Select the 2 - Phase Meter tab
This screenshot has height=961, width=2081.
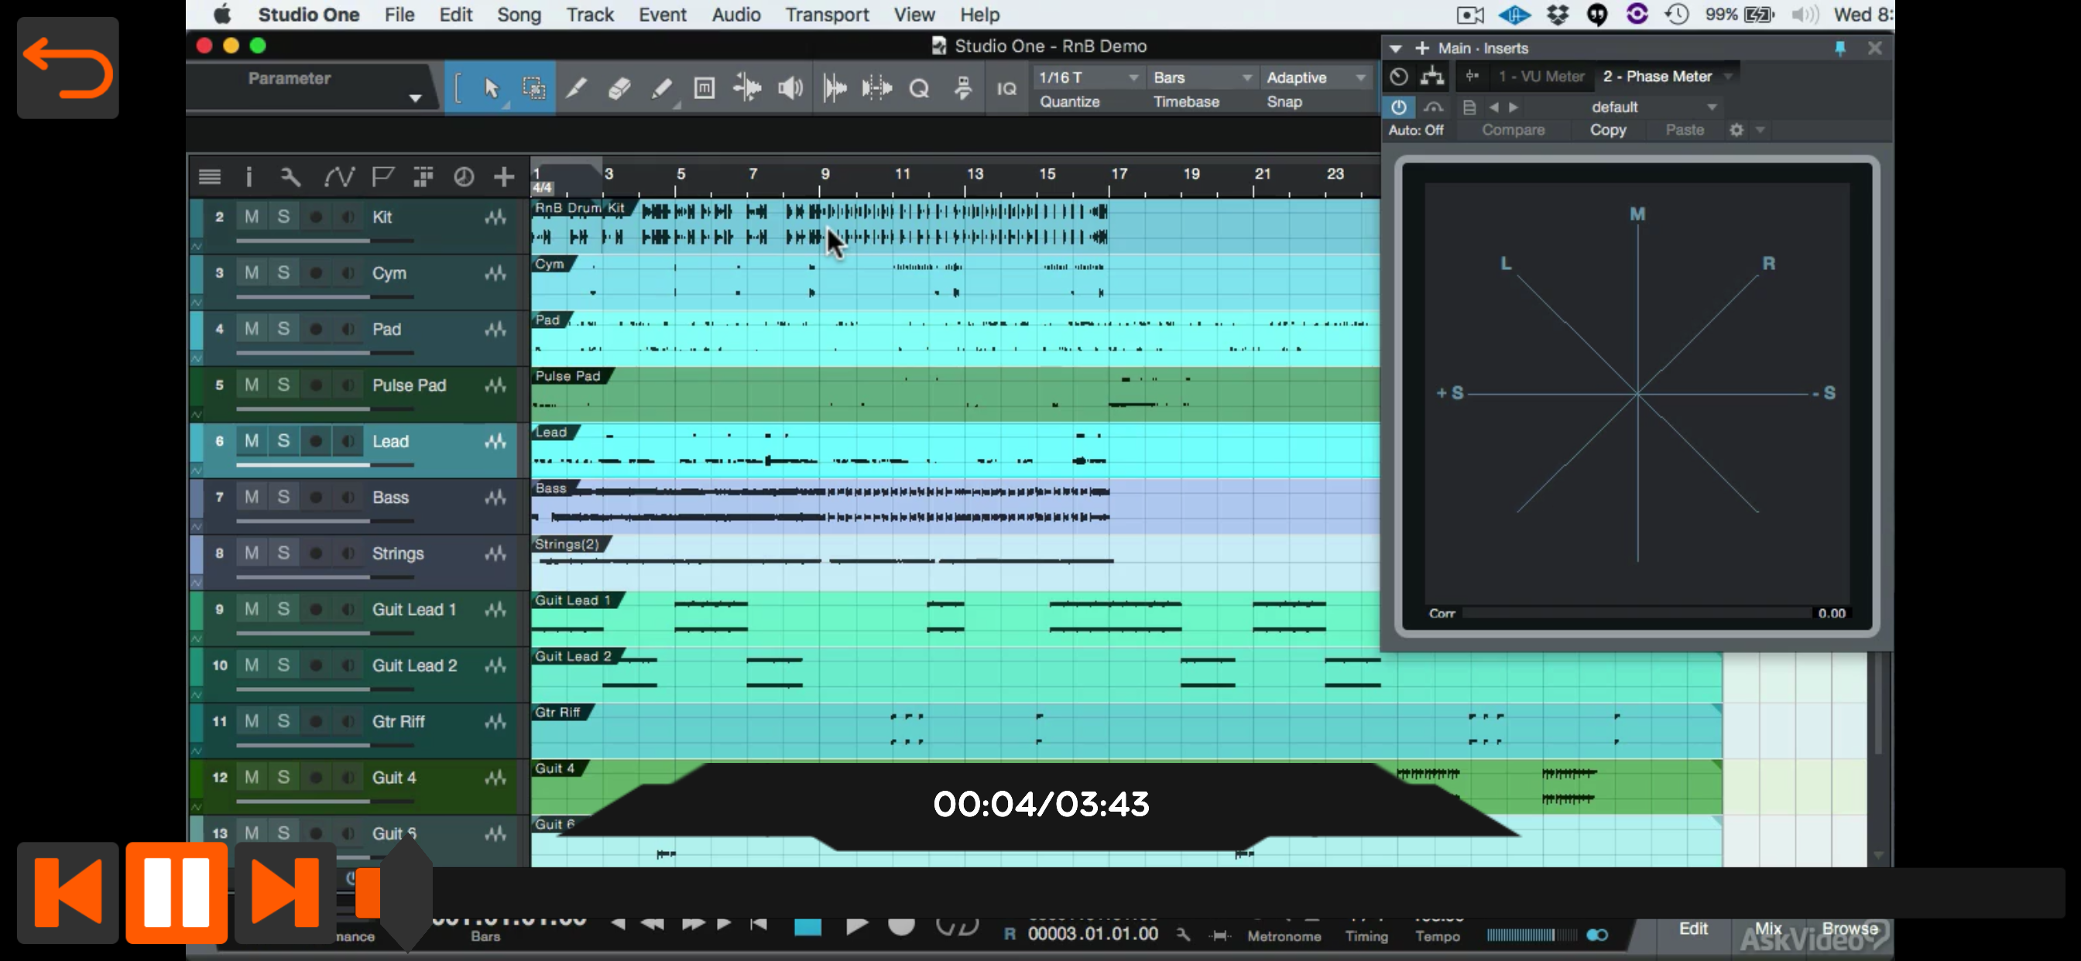coord(1657,76)
